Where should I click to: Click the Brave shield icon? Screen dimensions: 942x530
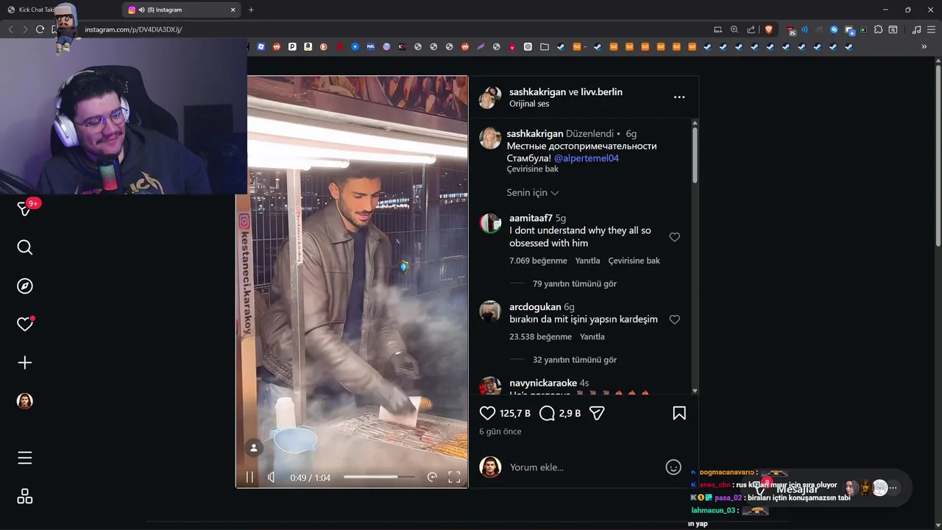[769, 29]
